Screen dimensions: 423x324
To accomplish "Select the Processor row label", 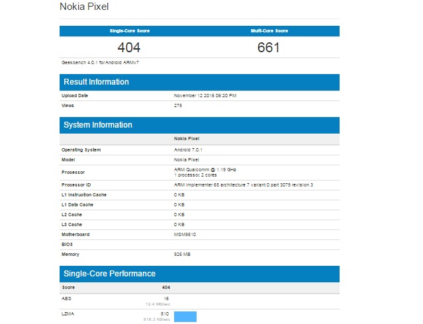I will coord(73,172).
